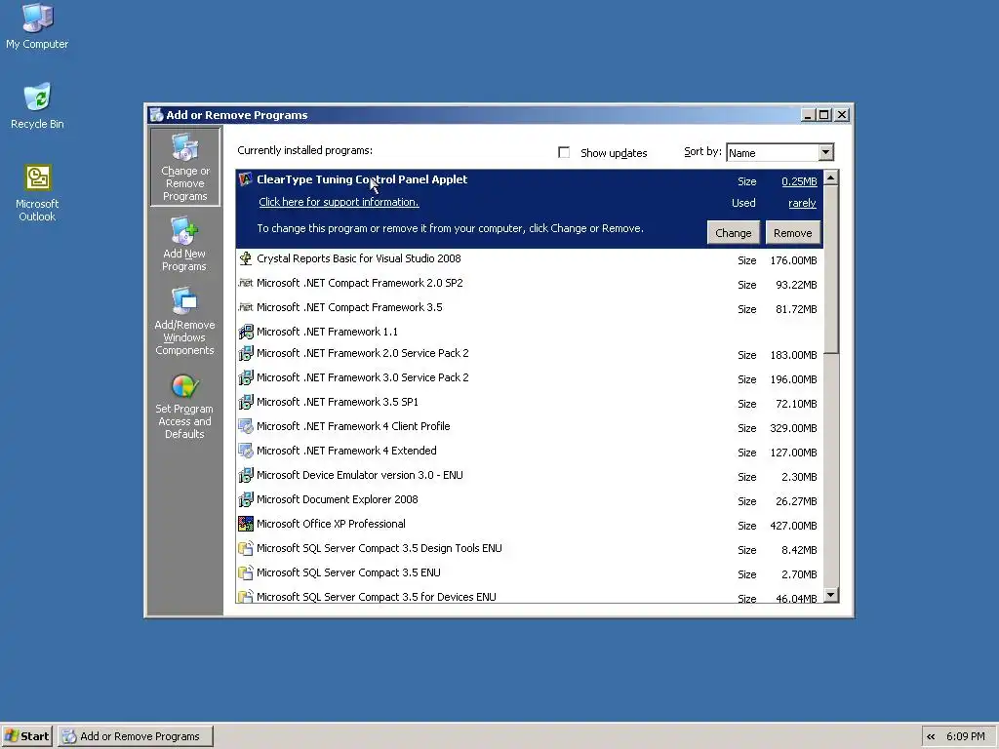Screen dimensions: 999x749
Task: Expand hidden system tray icons chevron
Action: [931, 737]
